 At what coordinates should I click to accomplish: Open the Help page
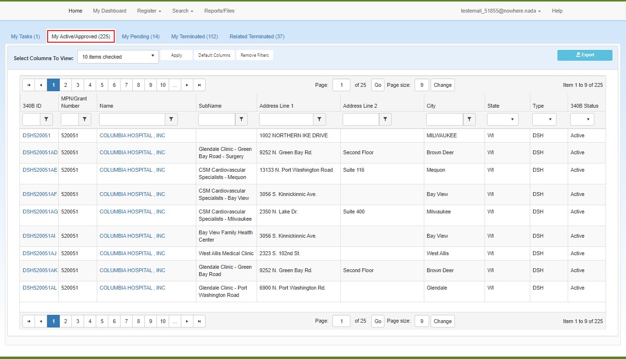point(557,11)
